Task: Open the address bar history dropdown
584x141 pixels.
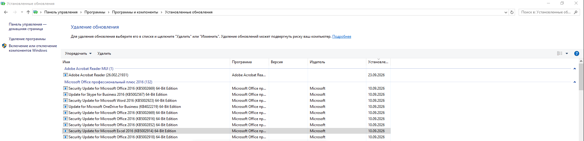Action: coord(506,12)
